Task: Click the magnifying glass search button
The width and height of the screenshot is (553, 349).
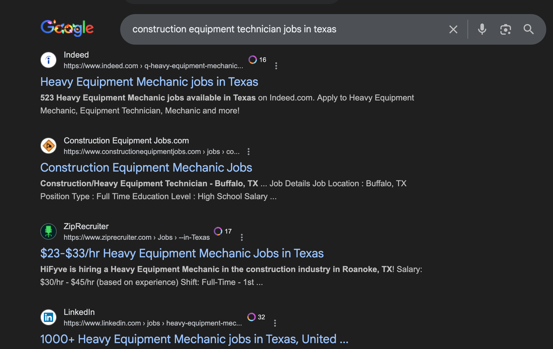Action: pyautogui.click(x=528, y=29)
